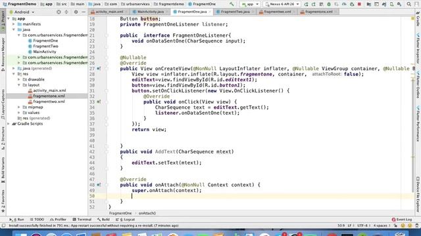Click the editor vertical scrollbar

point(413,135)
